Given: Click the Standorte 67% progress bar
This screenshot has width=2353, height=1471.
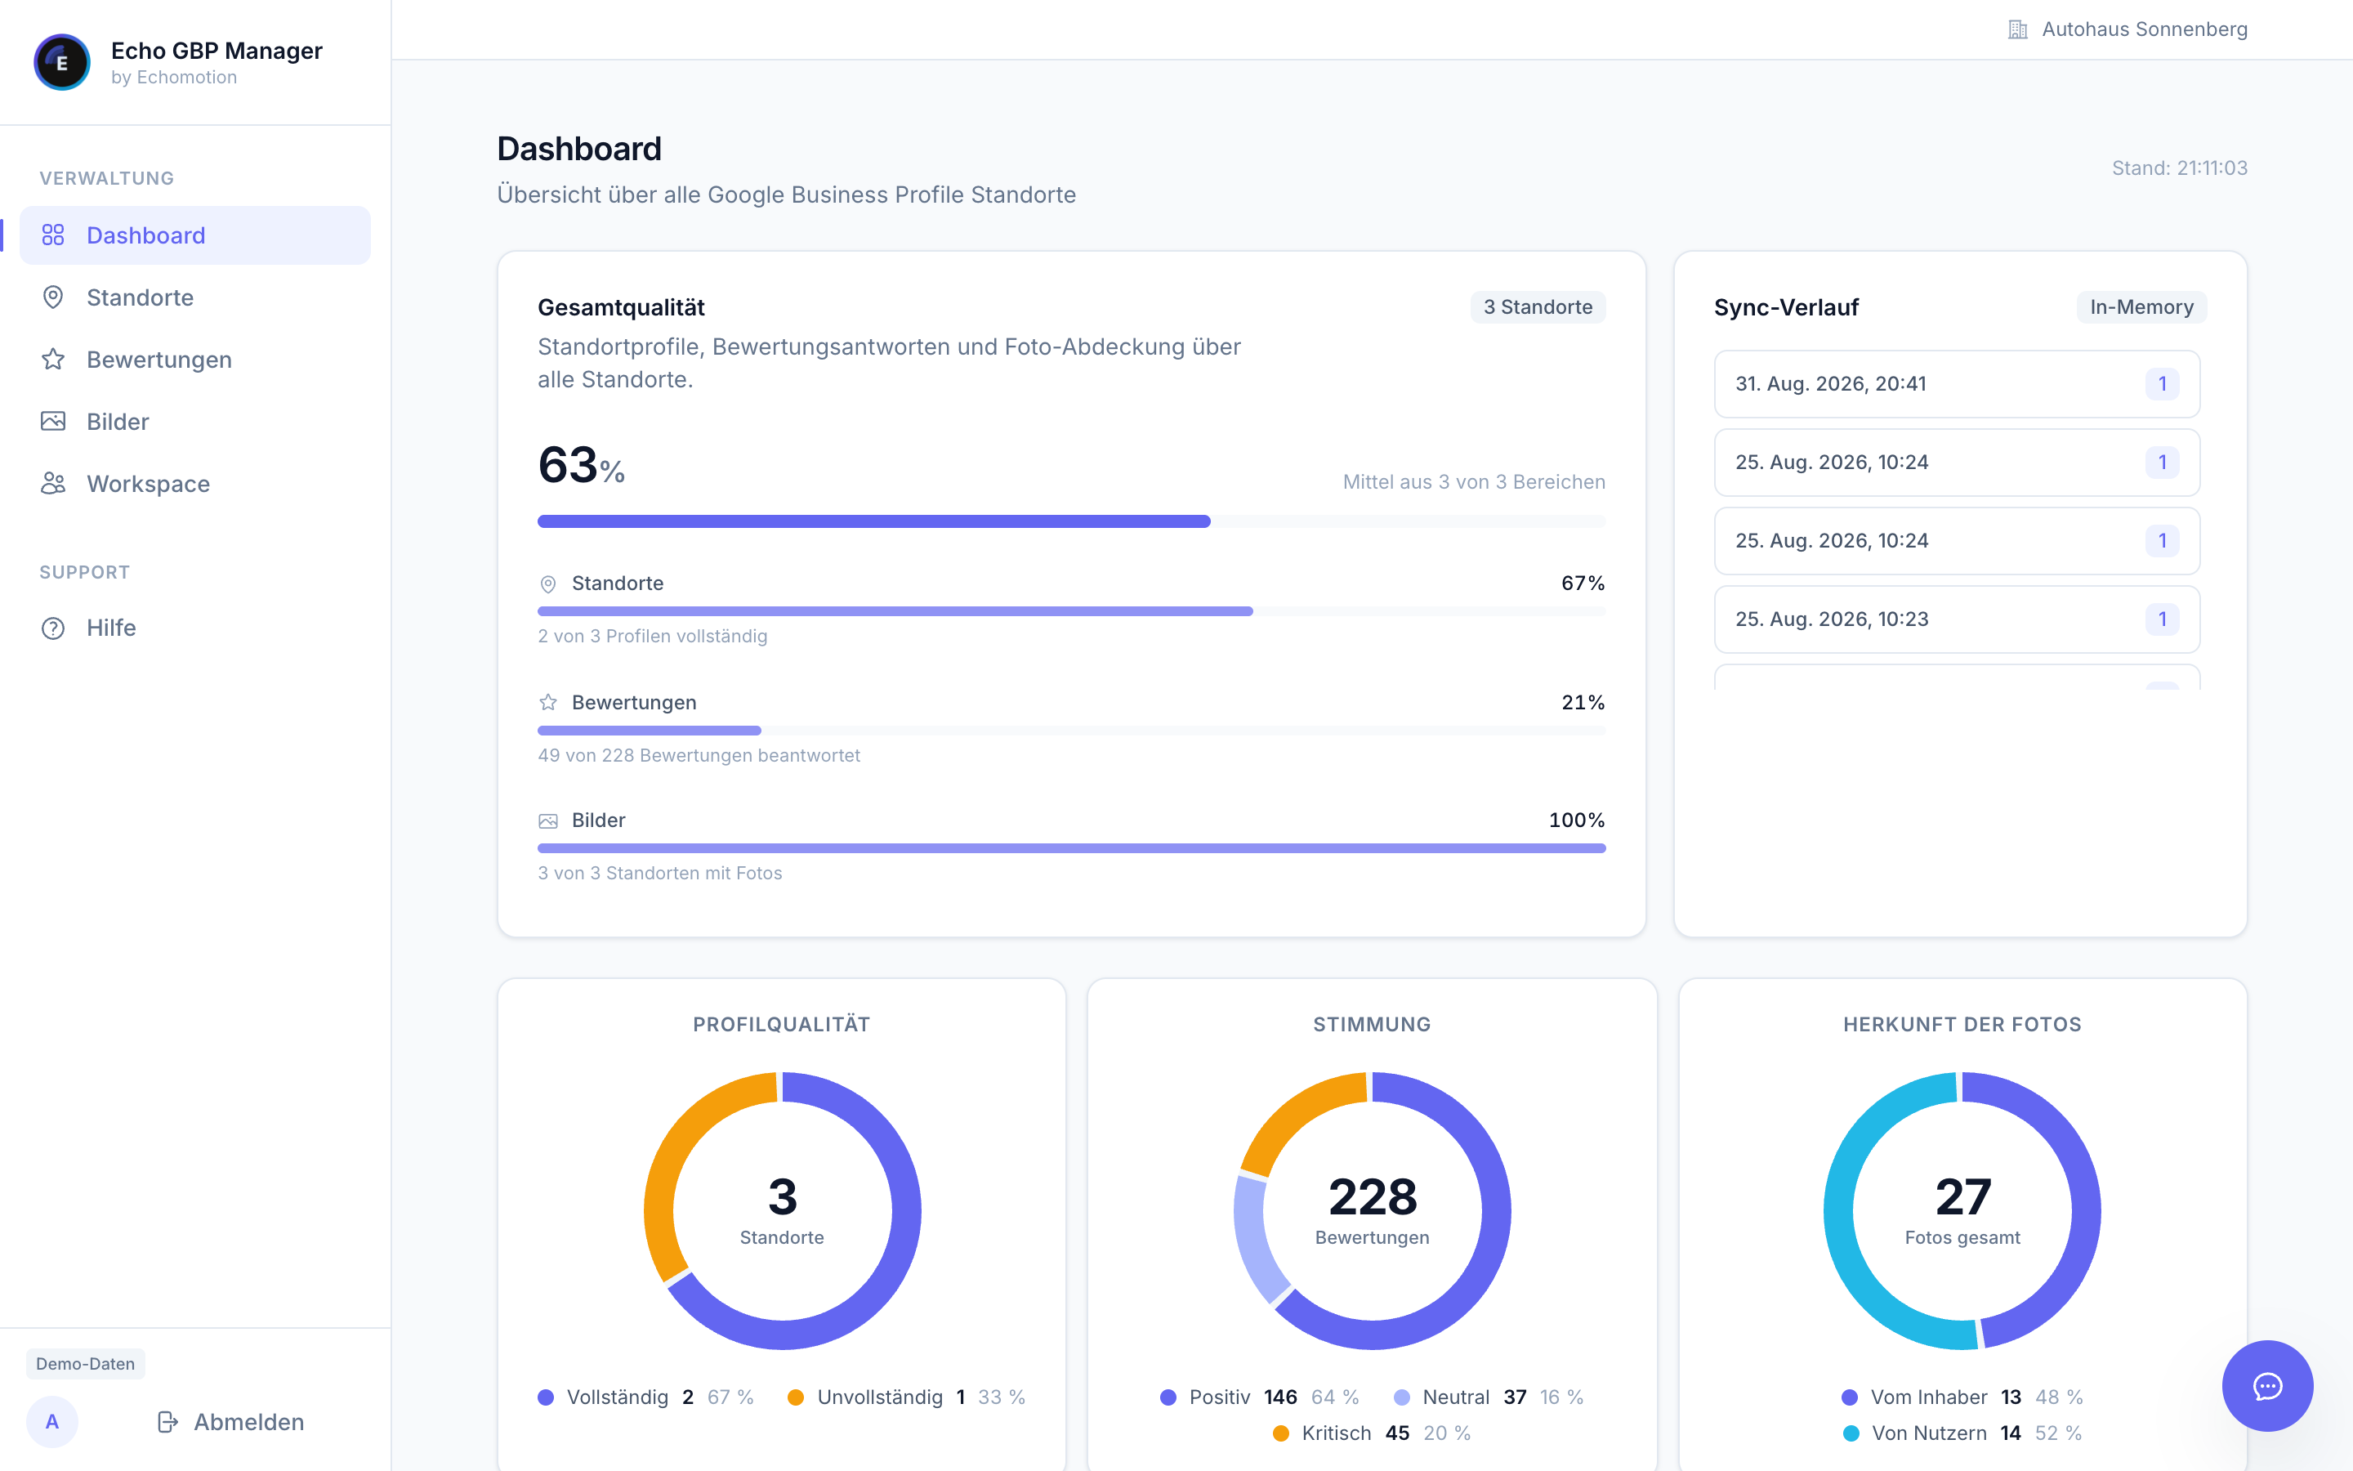Looking at the screenshot, I should point(1071,611).
